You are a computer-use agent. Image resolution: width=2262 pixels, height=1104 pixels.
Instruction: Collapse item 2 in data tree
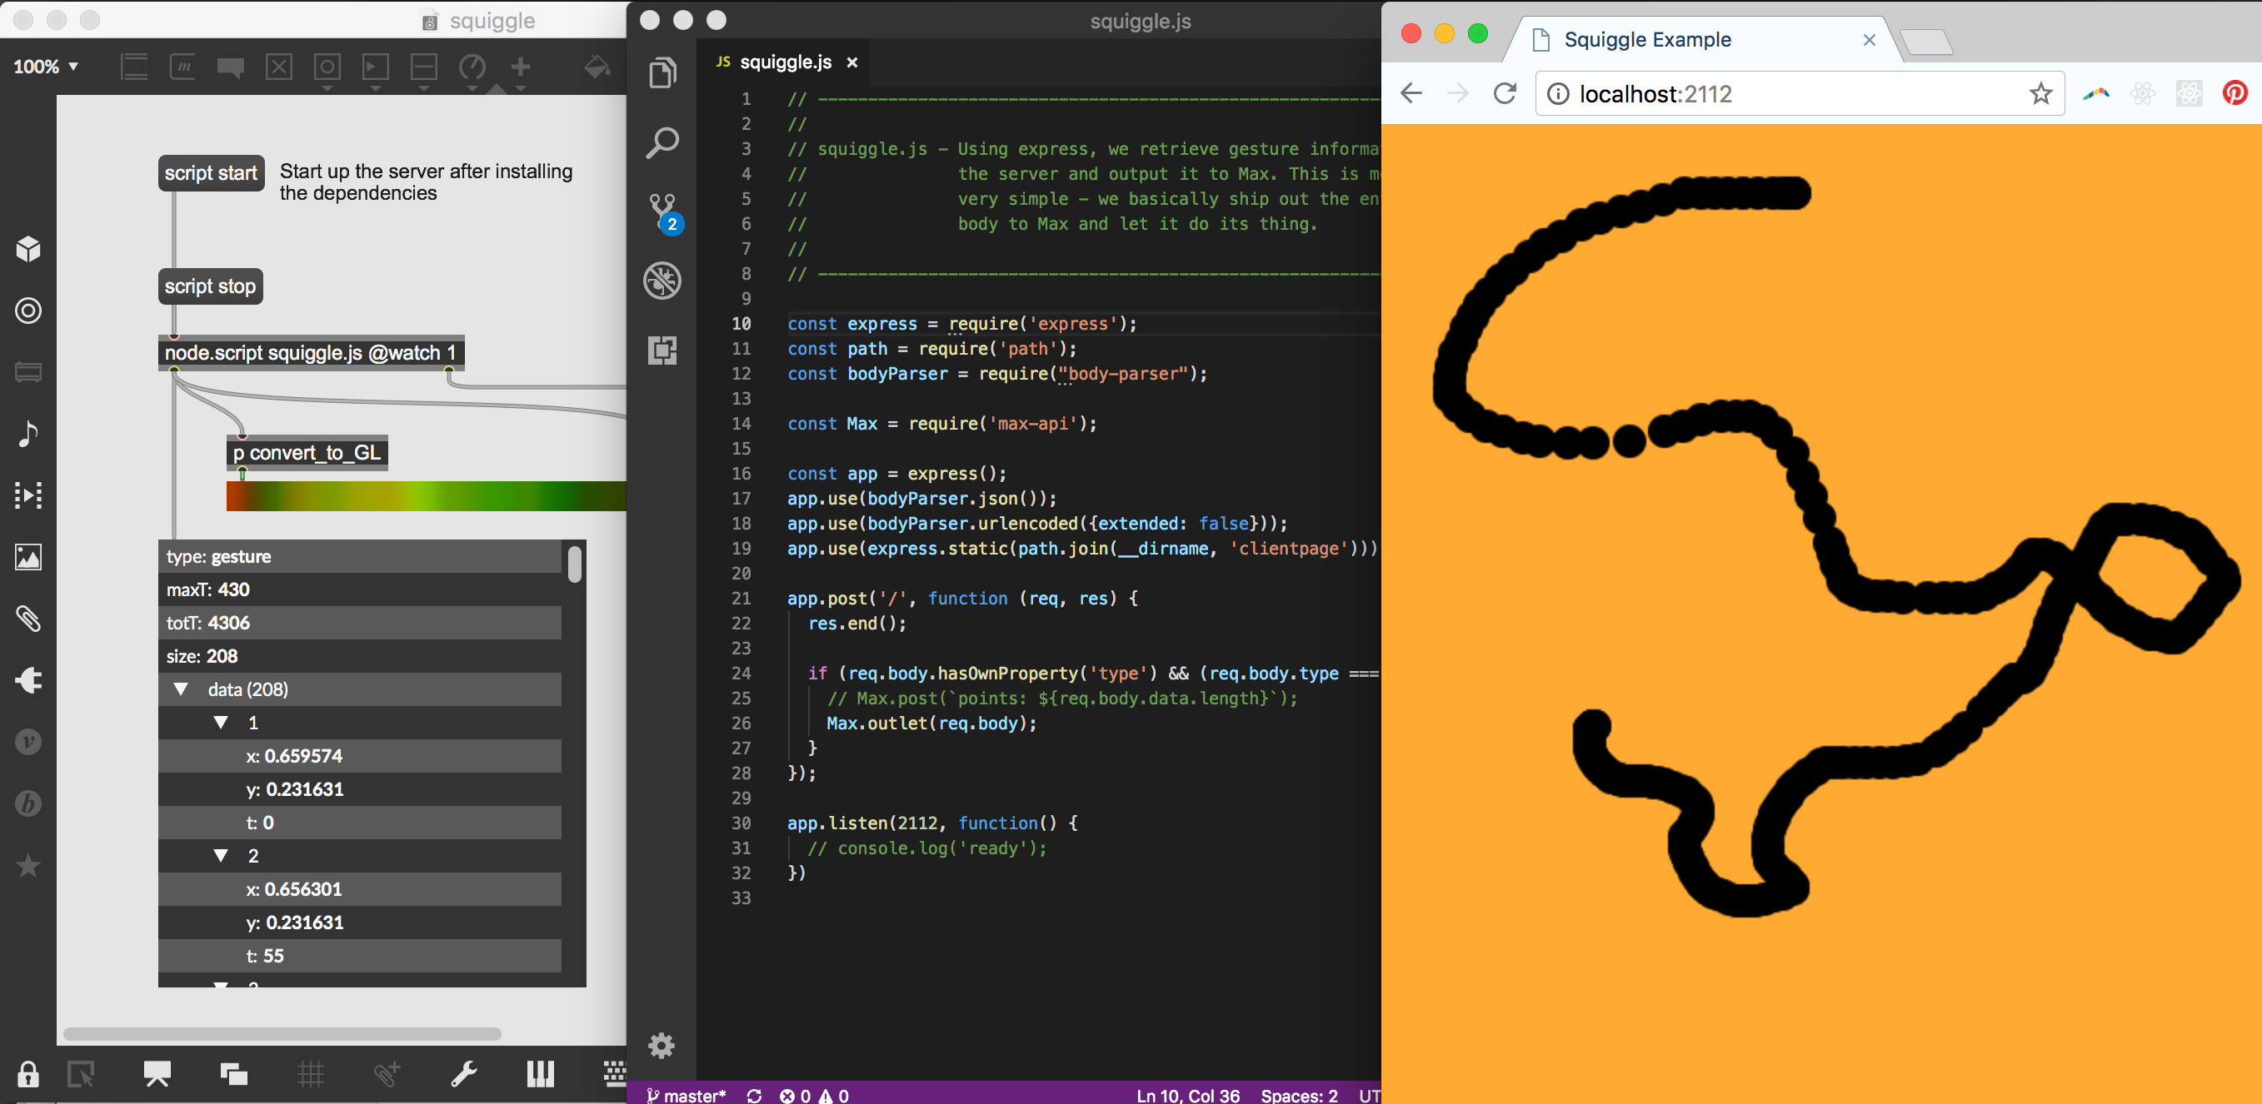coord(222,856)
